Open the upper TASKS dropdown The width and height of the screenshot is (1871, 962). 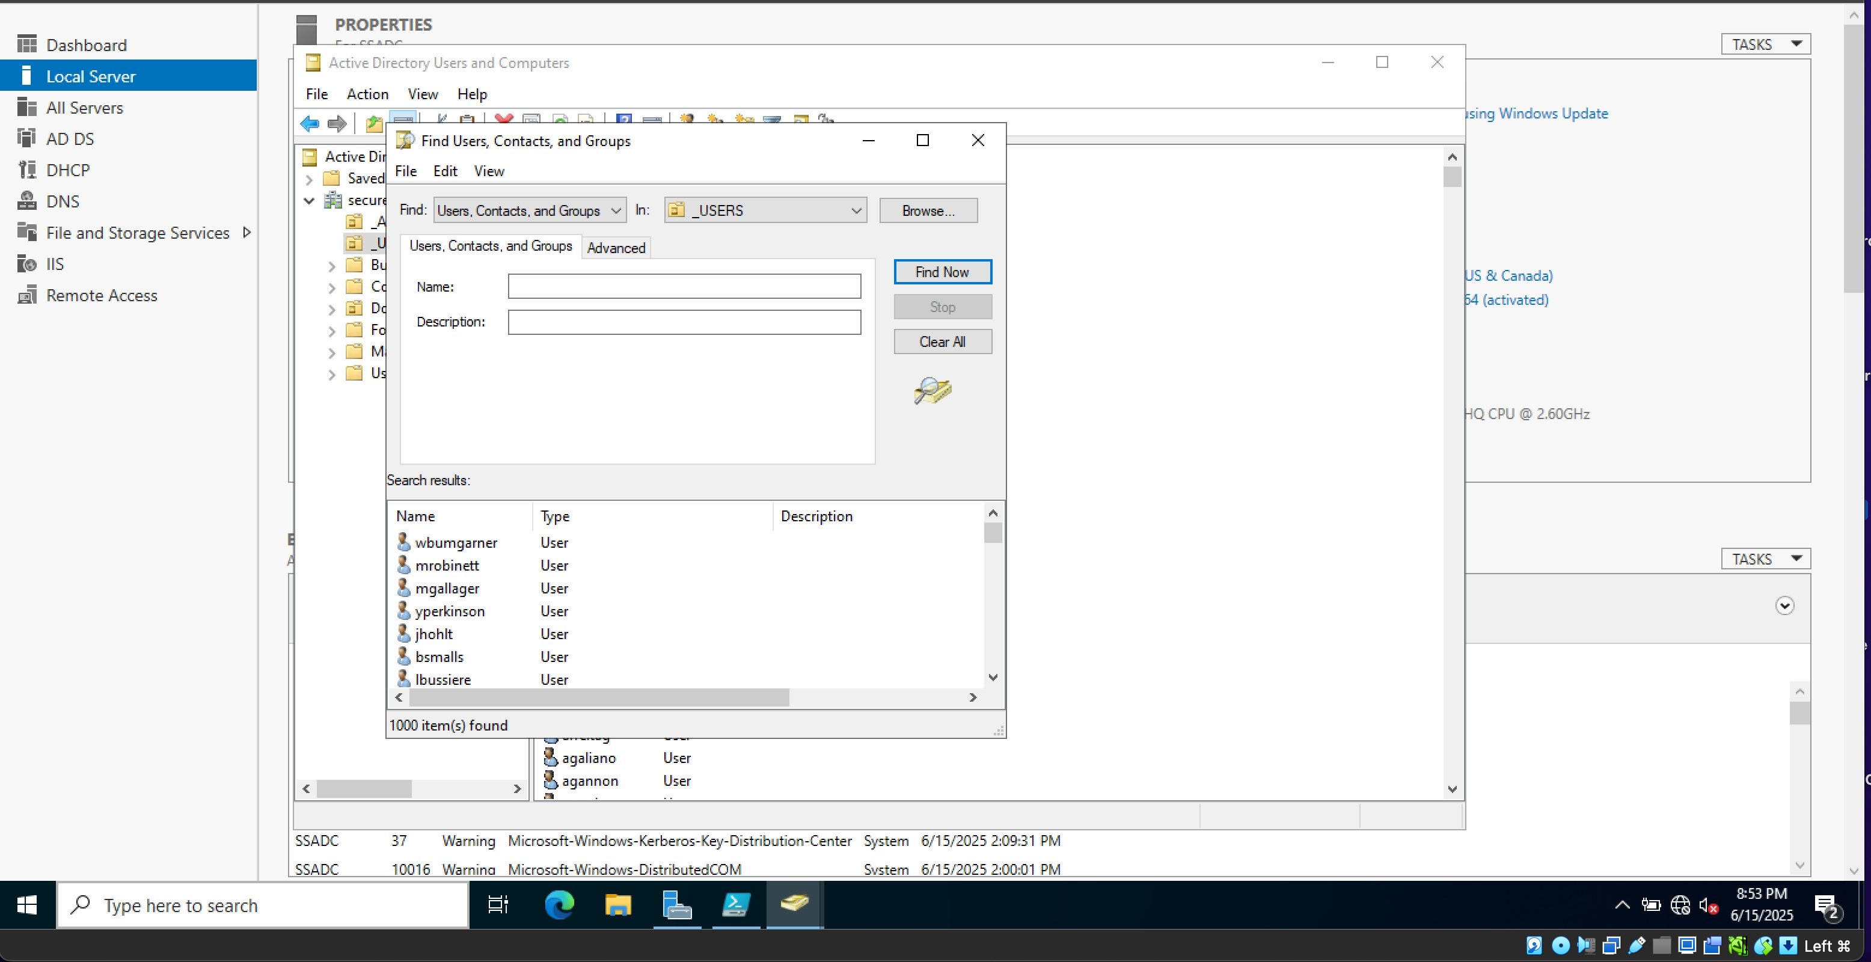[x=1766, y=44]
